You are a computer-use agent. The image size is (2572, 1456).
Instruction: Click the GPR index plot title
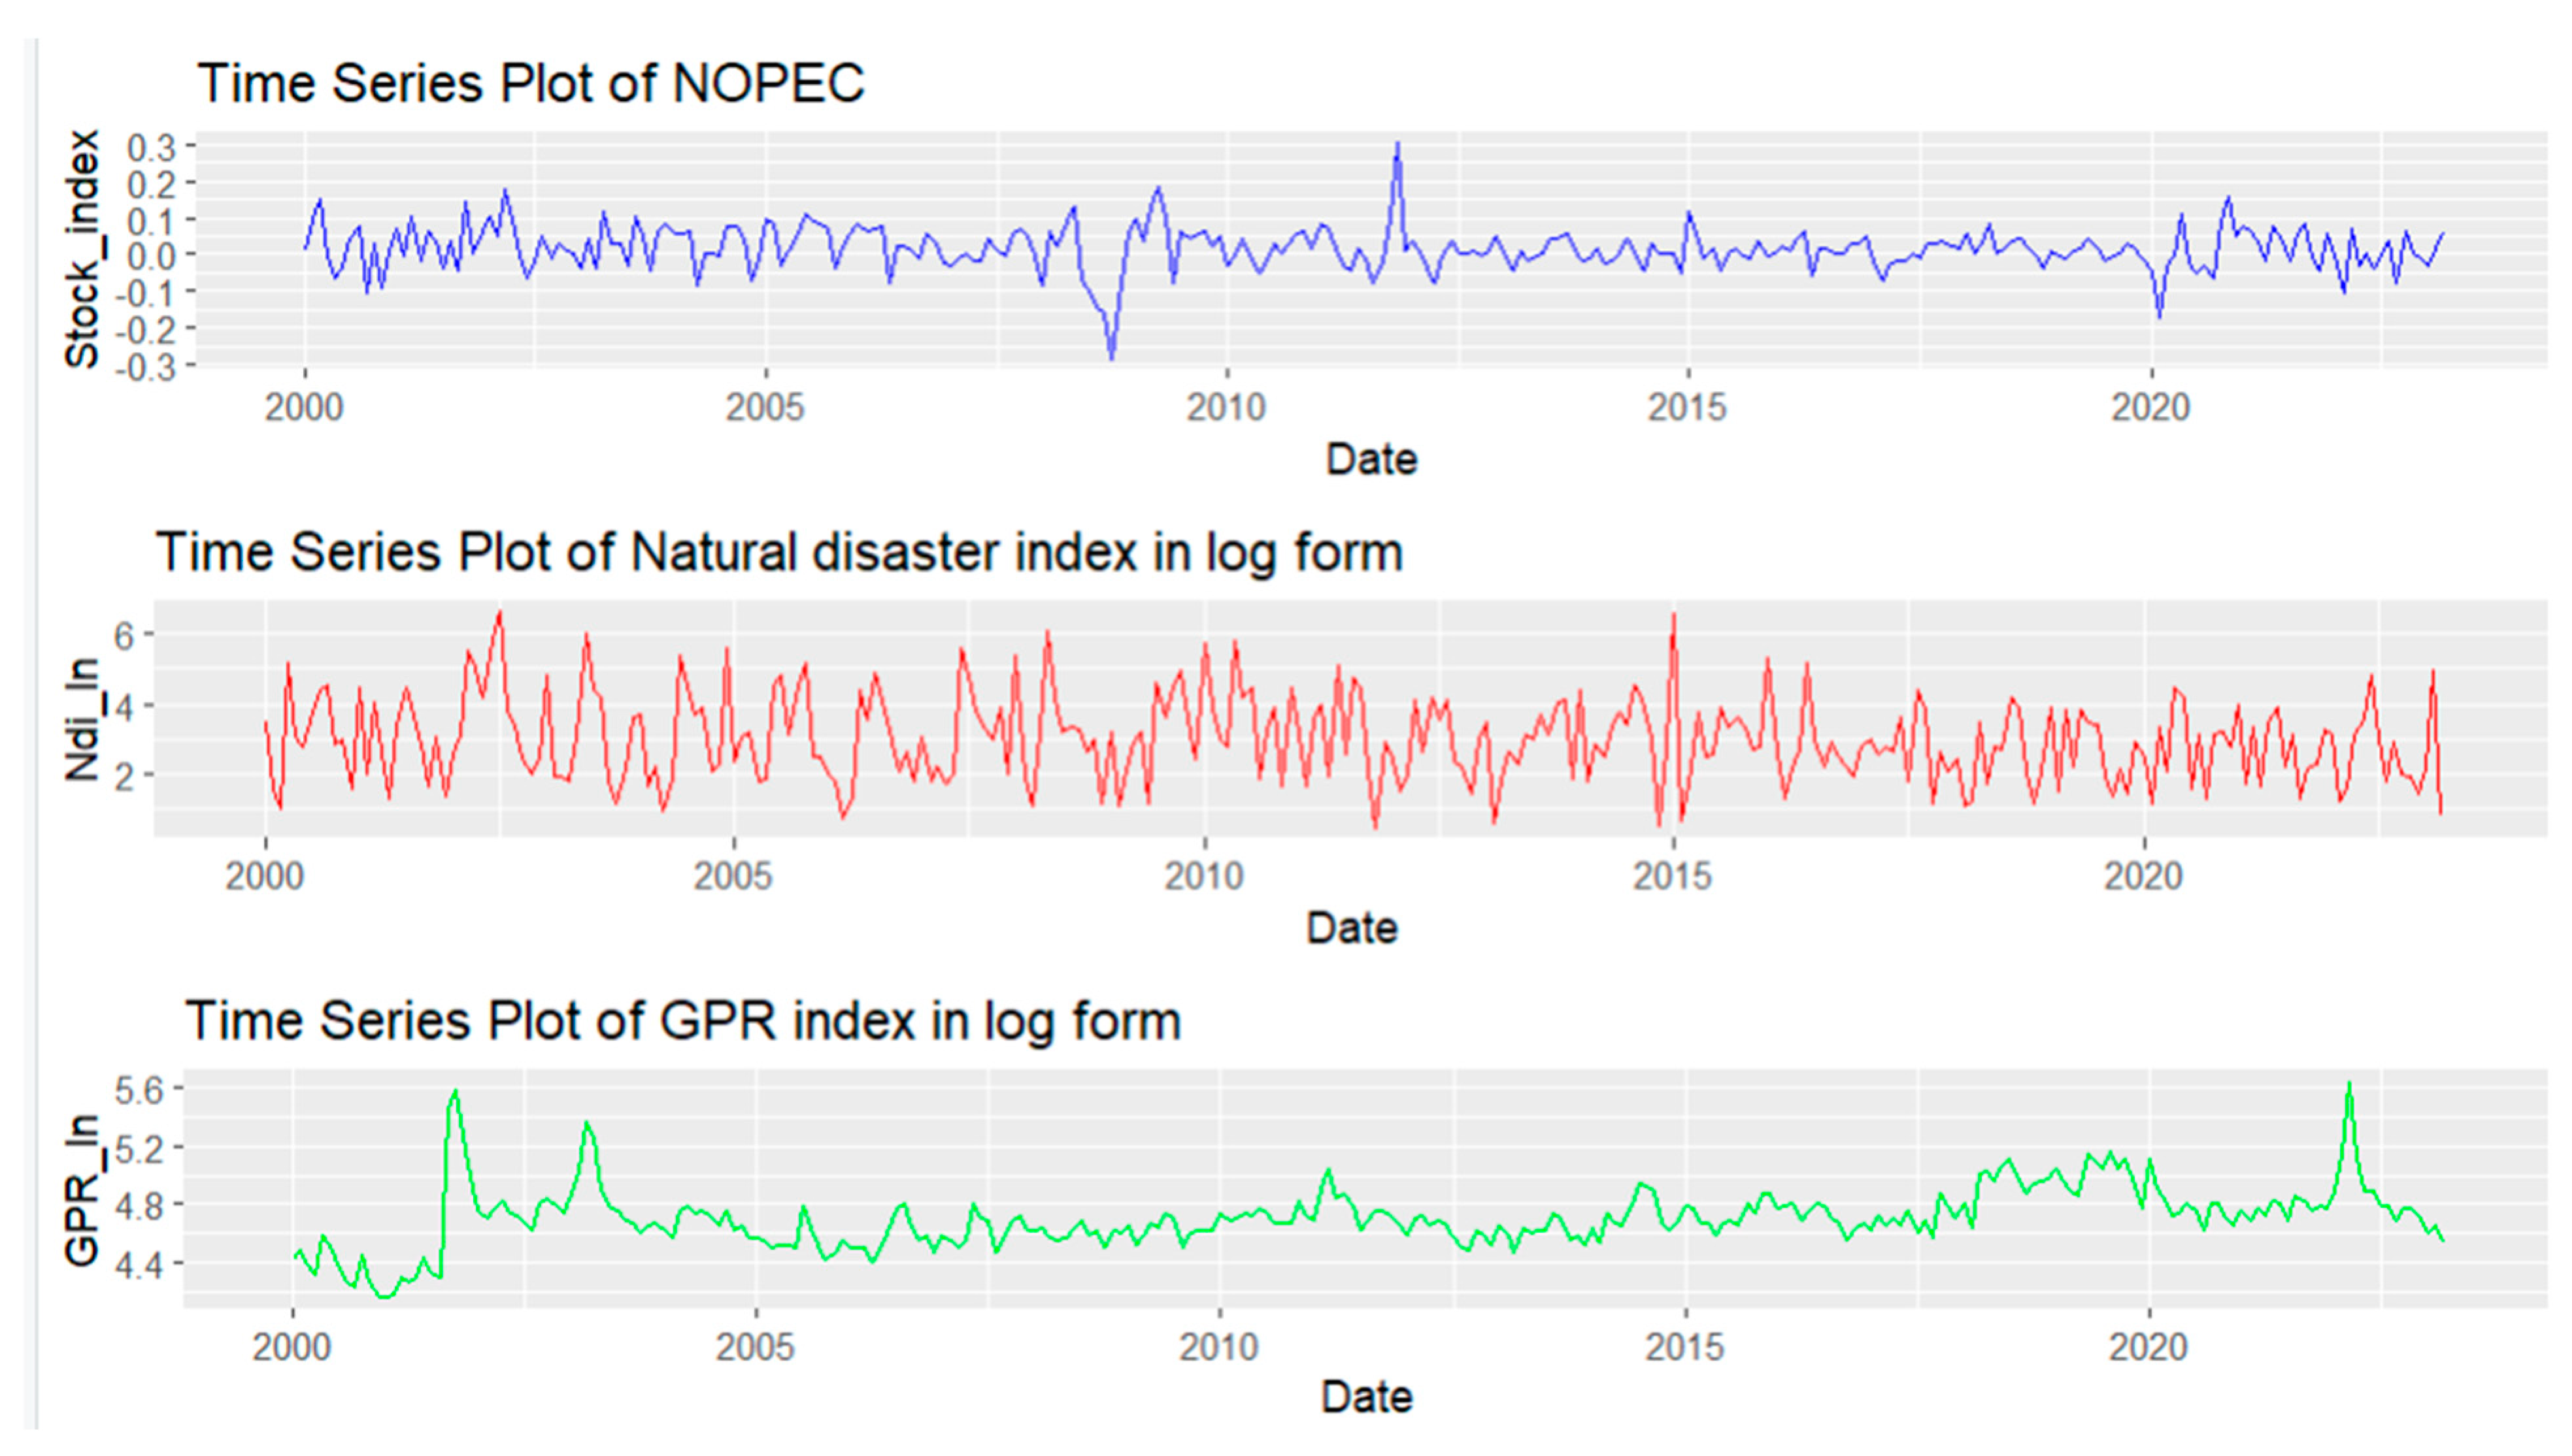(x=682, y=1022)
